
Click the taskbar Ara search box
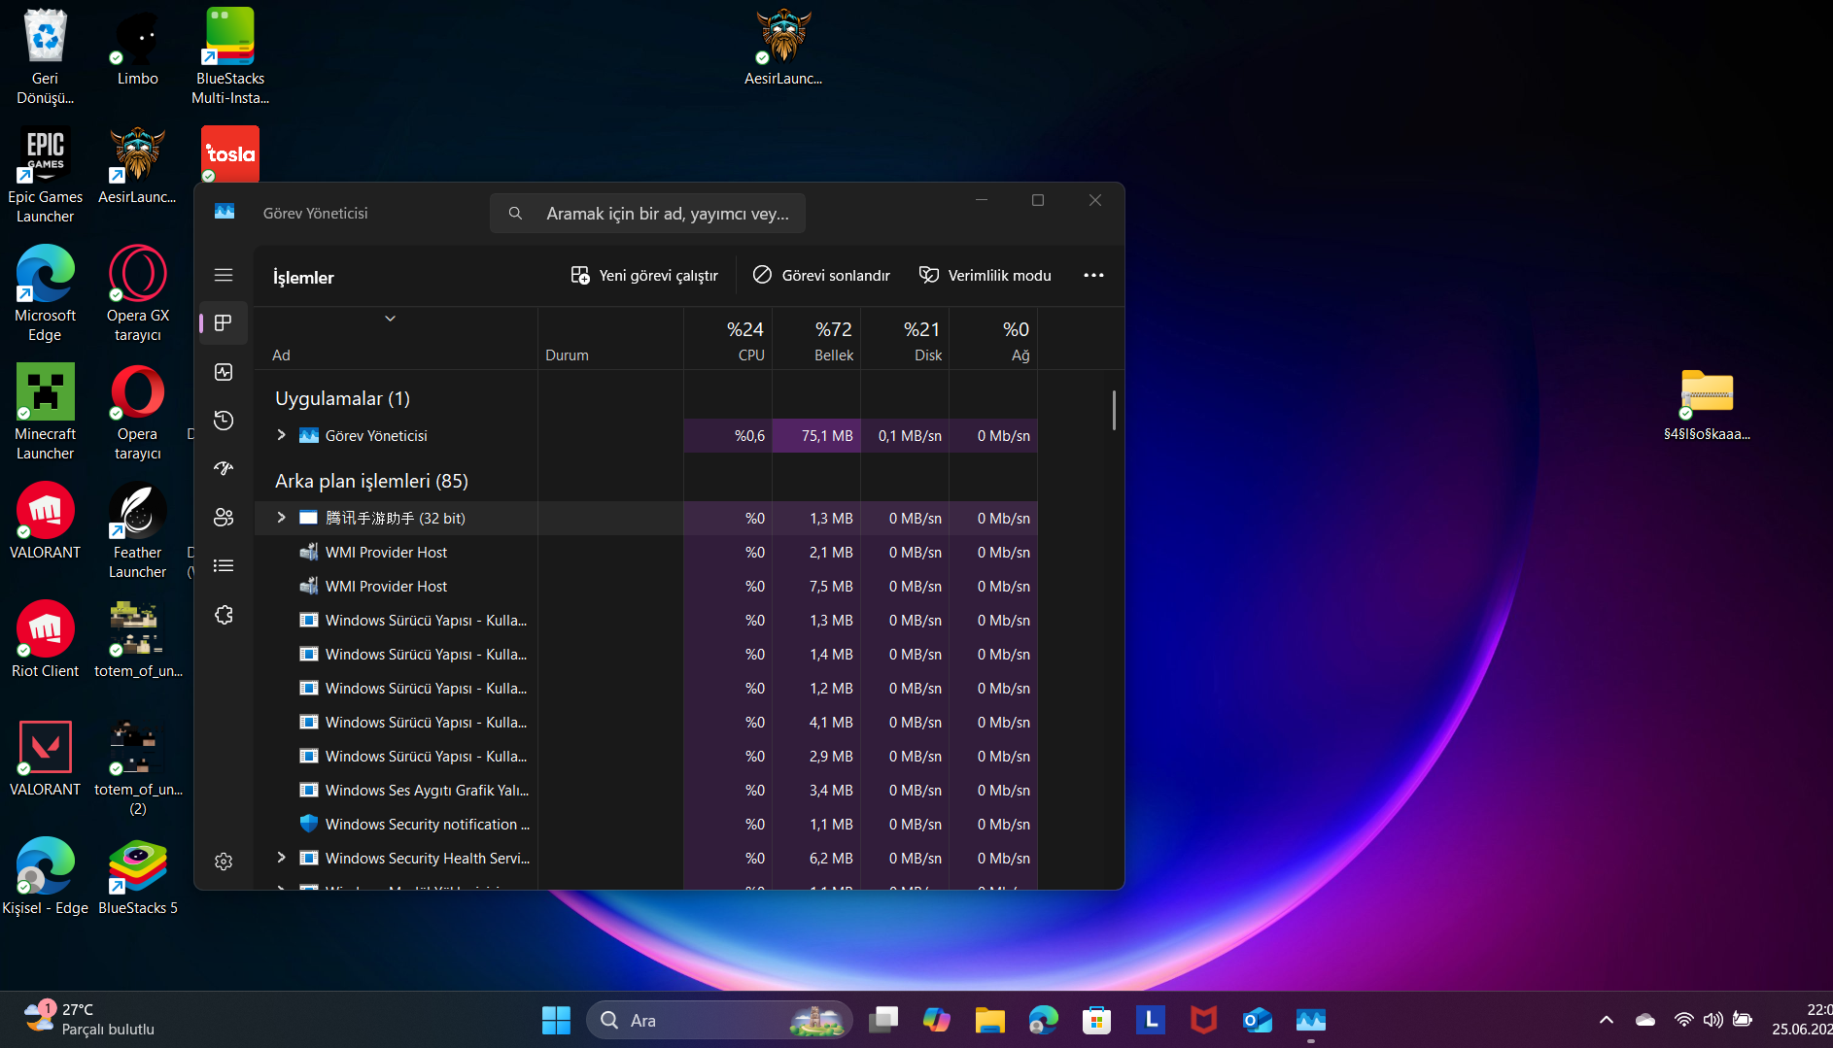tap(719, 1020)
